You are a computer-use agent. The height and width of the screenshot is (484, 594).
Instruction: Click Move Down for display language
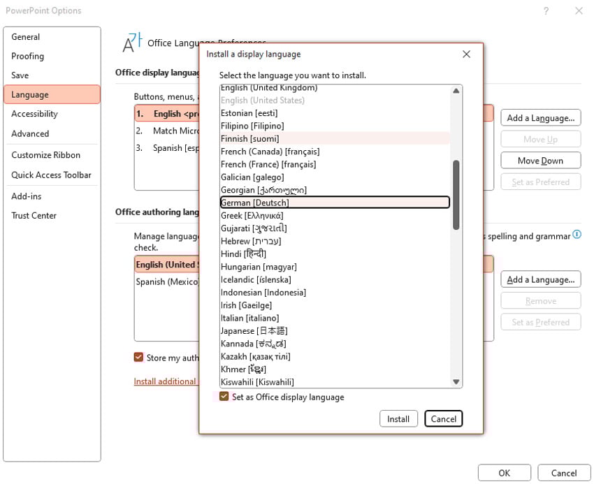pos(540,161)
